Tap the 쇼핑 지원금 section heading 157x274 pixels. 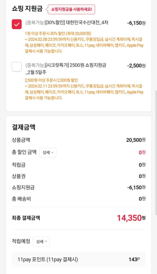tap(27, 8)
